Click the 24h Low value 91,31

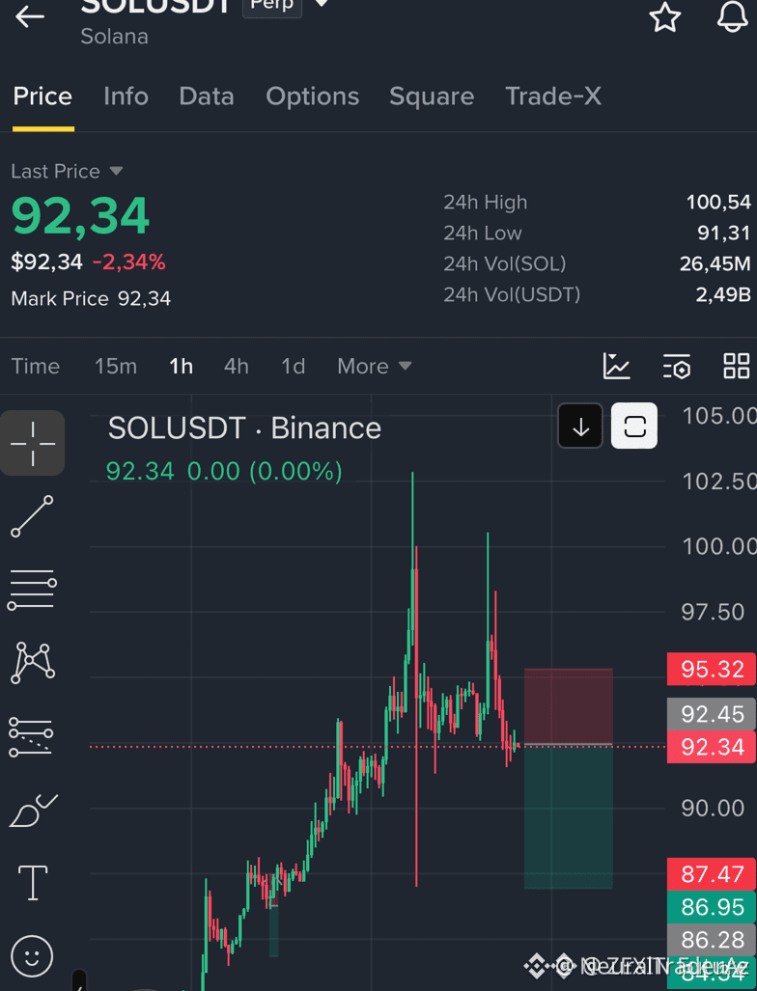(723, 234)
